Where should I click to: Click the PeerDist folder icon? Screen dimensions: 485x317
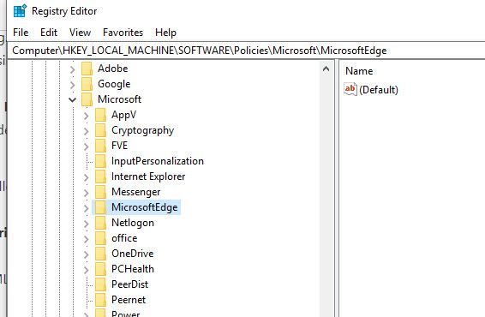click(100, 284)
